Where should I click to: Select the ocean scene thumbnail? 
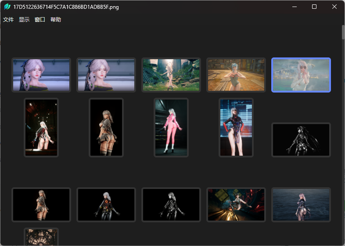pyautogui.click(x=301, y=205)
